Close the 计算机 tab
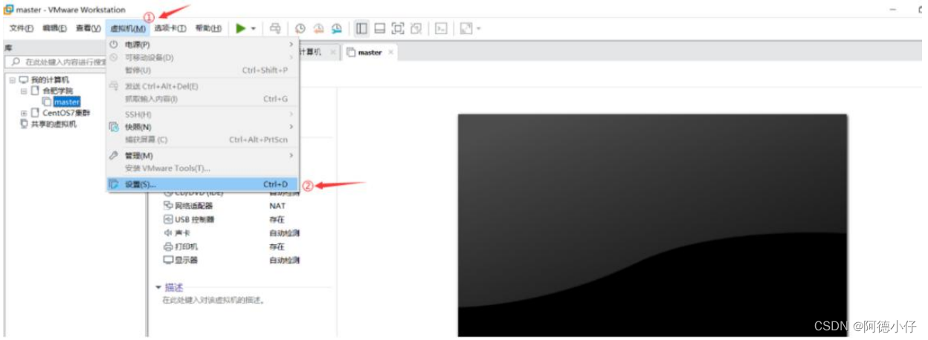Viewport: 928px width, 340px height. tap(332, 53)
